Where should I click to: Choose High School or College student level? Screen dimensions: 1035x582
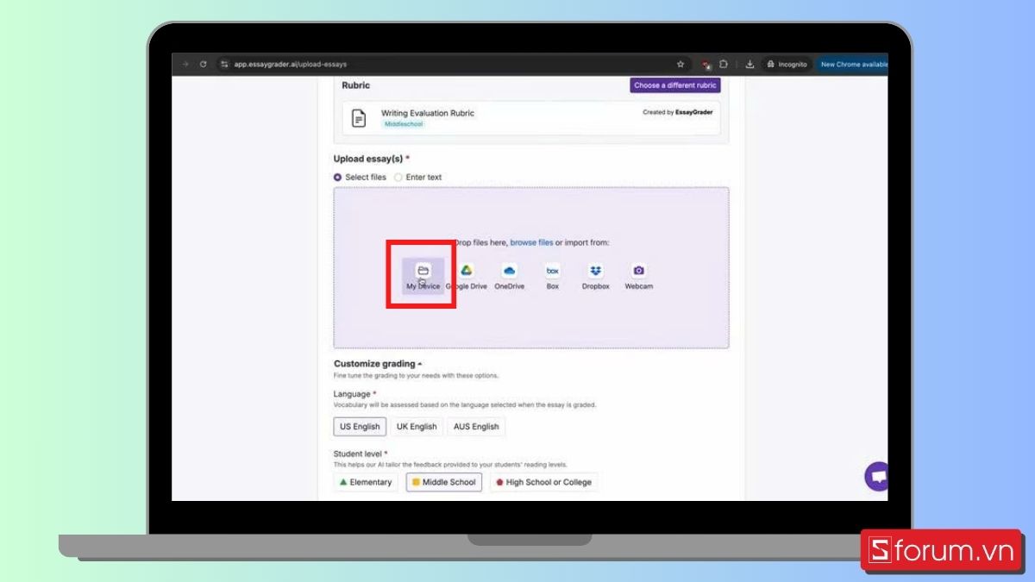coord(543,482)
